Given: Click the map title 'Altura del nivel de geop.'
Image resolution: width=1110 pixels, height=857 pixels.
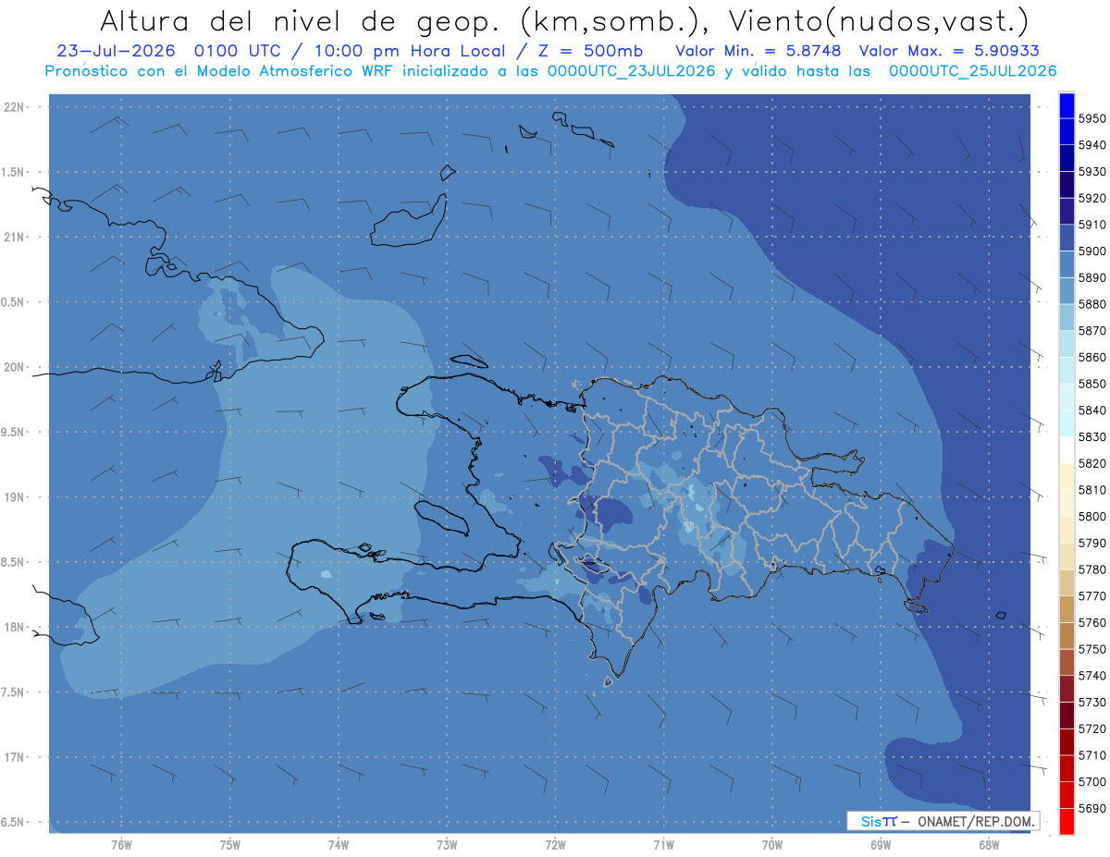Looking at the screenshot, I should coord(299,20).
